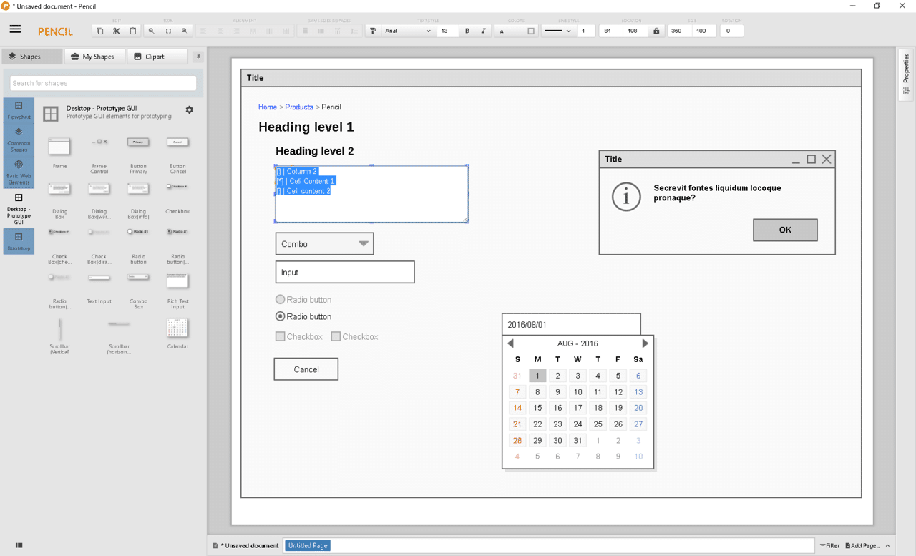The image size is (916, 556).
Task: Open the line style dropdown
Action: [558, 31]
